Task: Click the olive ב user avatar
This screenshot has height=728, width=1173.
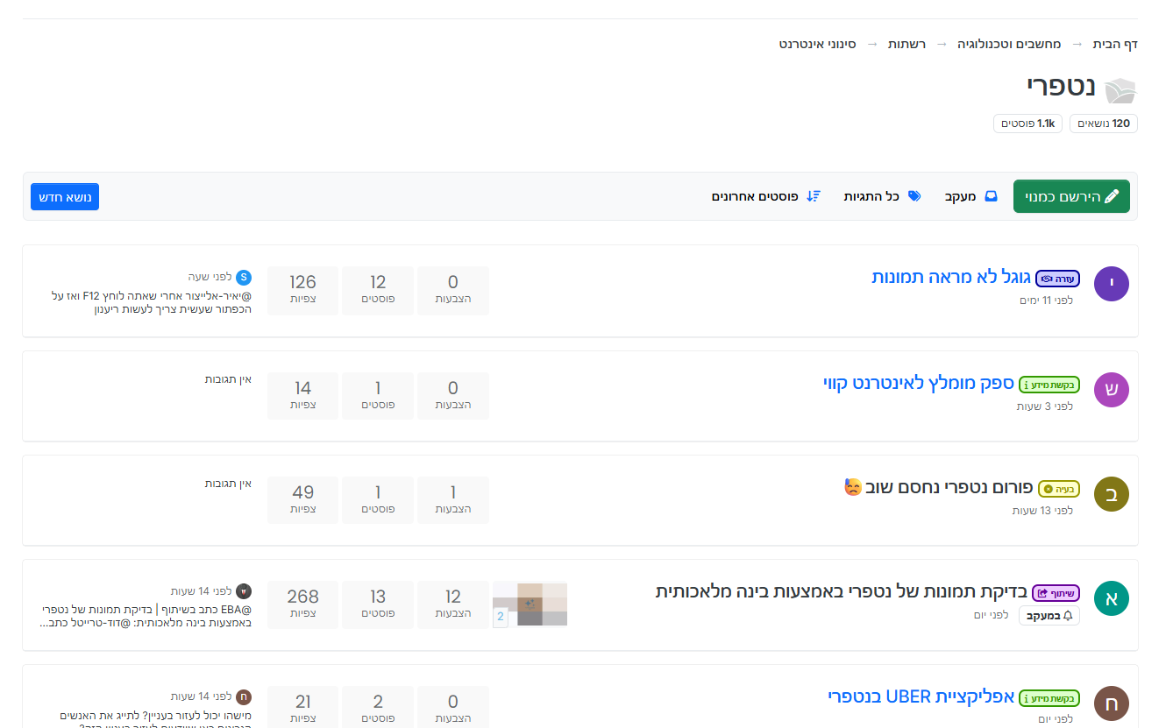Action: pyautogui.click(x=1111, y=494)
